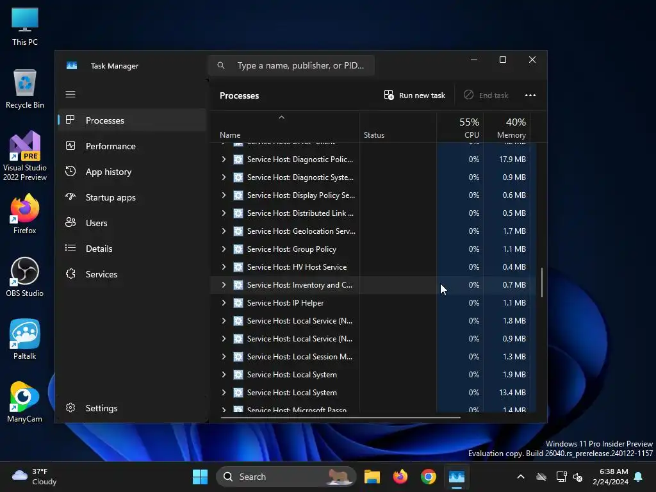
Task: Select the Service Host: Local System row with 1.9 MB
Action: pos(373,375)
